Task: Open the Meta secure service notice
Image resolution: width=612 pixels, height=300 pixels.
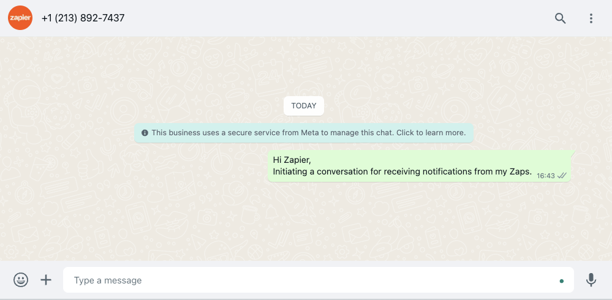Action: [304, 133]
